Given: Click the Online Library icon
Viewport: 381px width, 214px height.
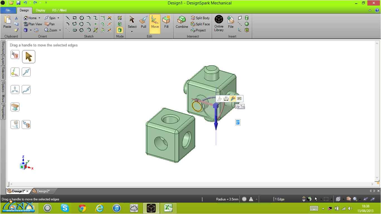Looking at the screenshot, I should click(x=219, y=23).
